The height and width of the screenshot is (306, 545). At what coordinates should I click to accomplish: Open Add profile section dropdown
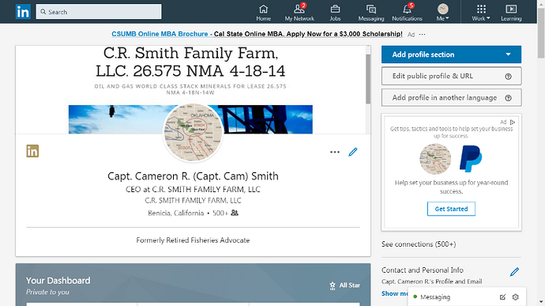[451, 55]
